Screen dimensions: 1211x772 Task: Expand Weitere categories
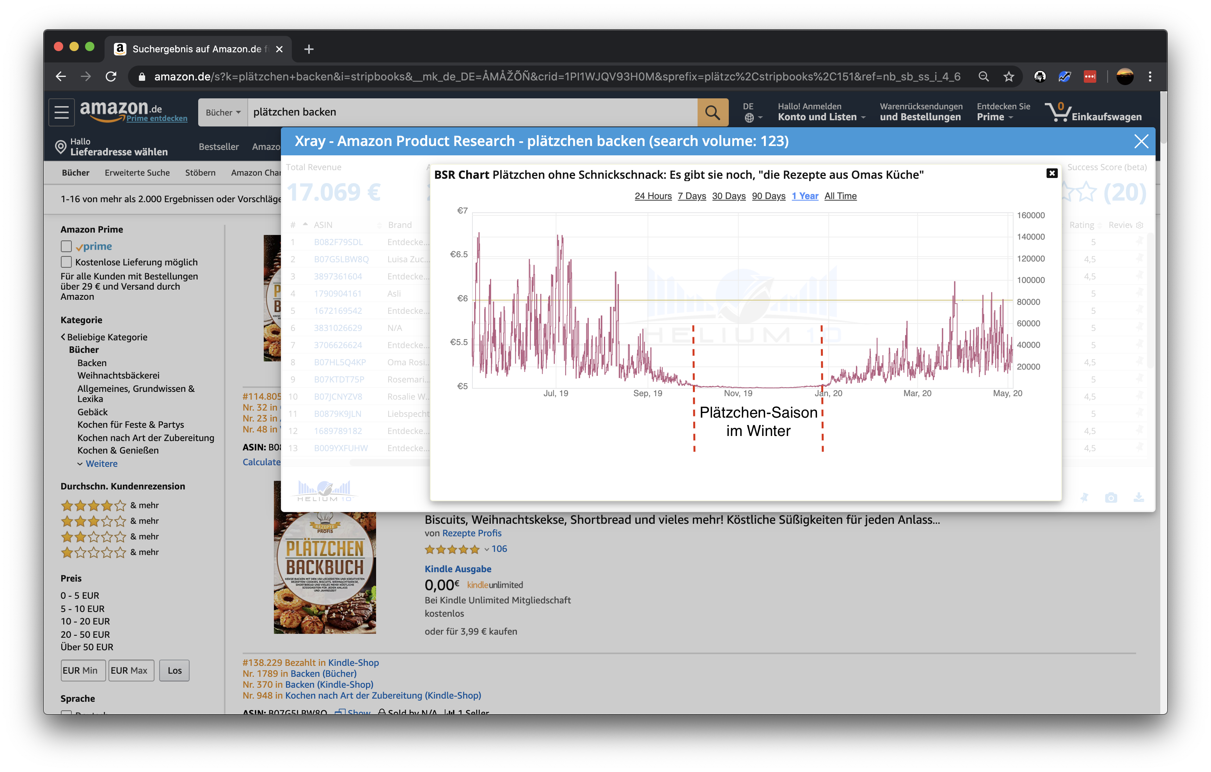[101, 464]
